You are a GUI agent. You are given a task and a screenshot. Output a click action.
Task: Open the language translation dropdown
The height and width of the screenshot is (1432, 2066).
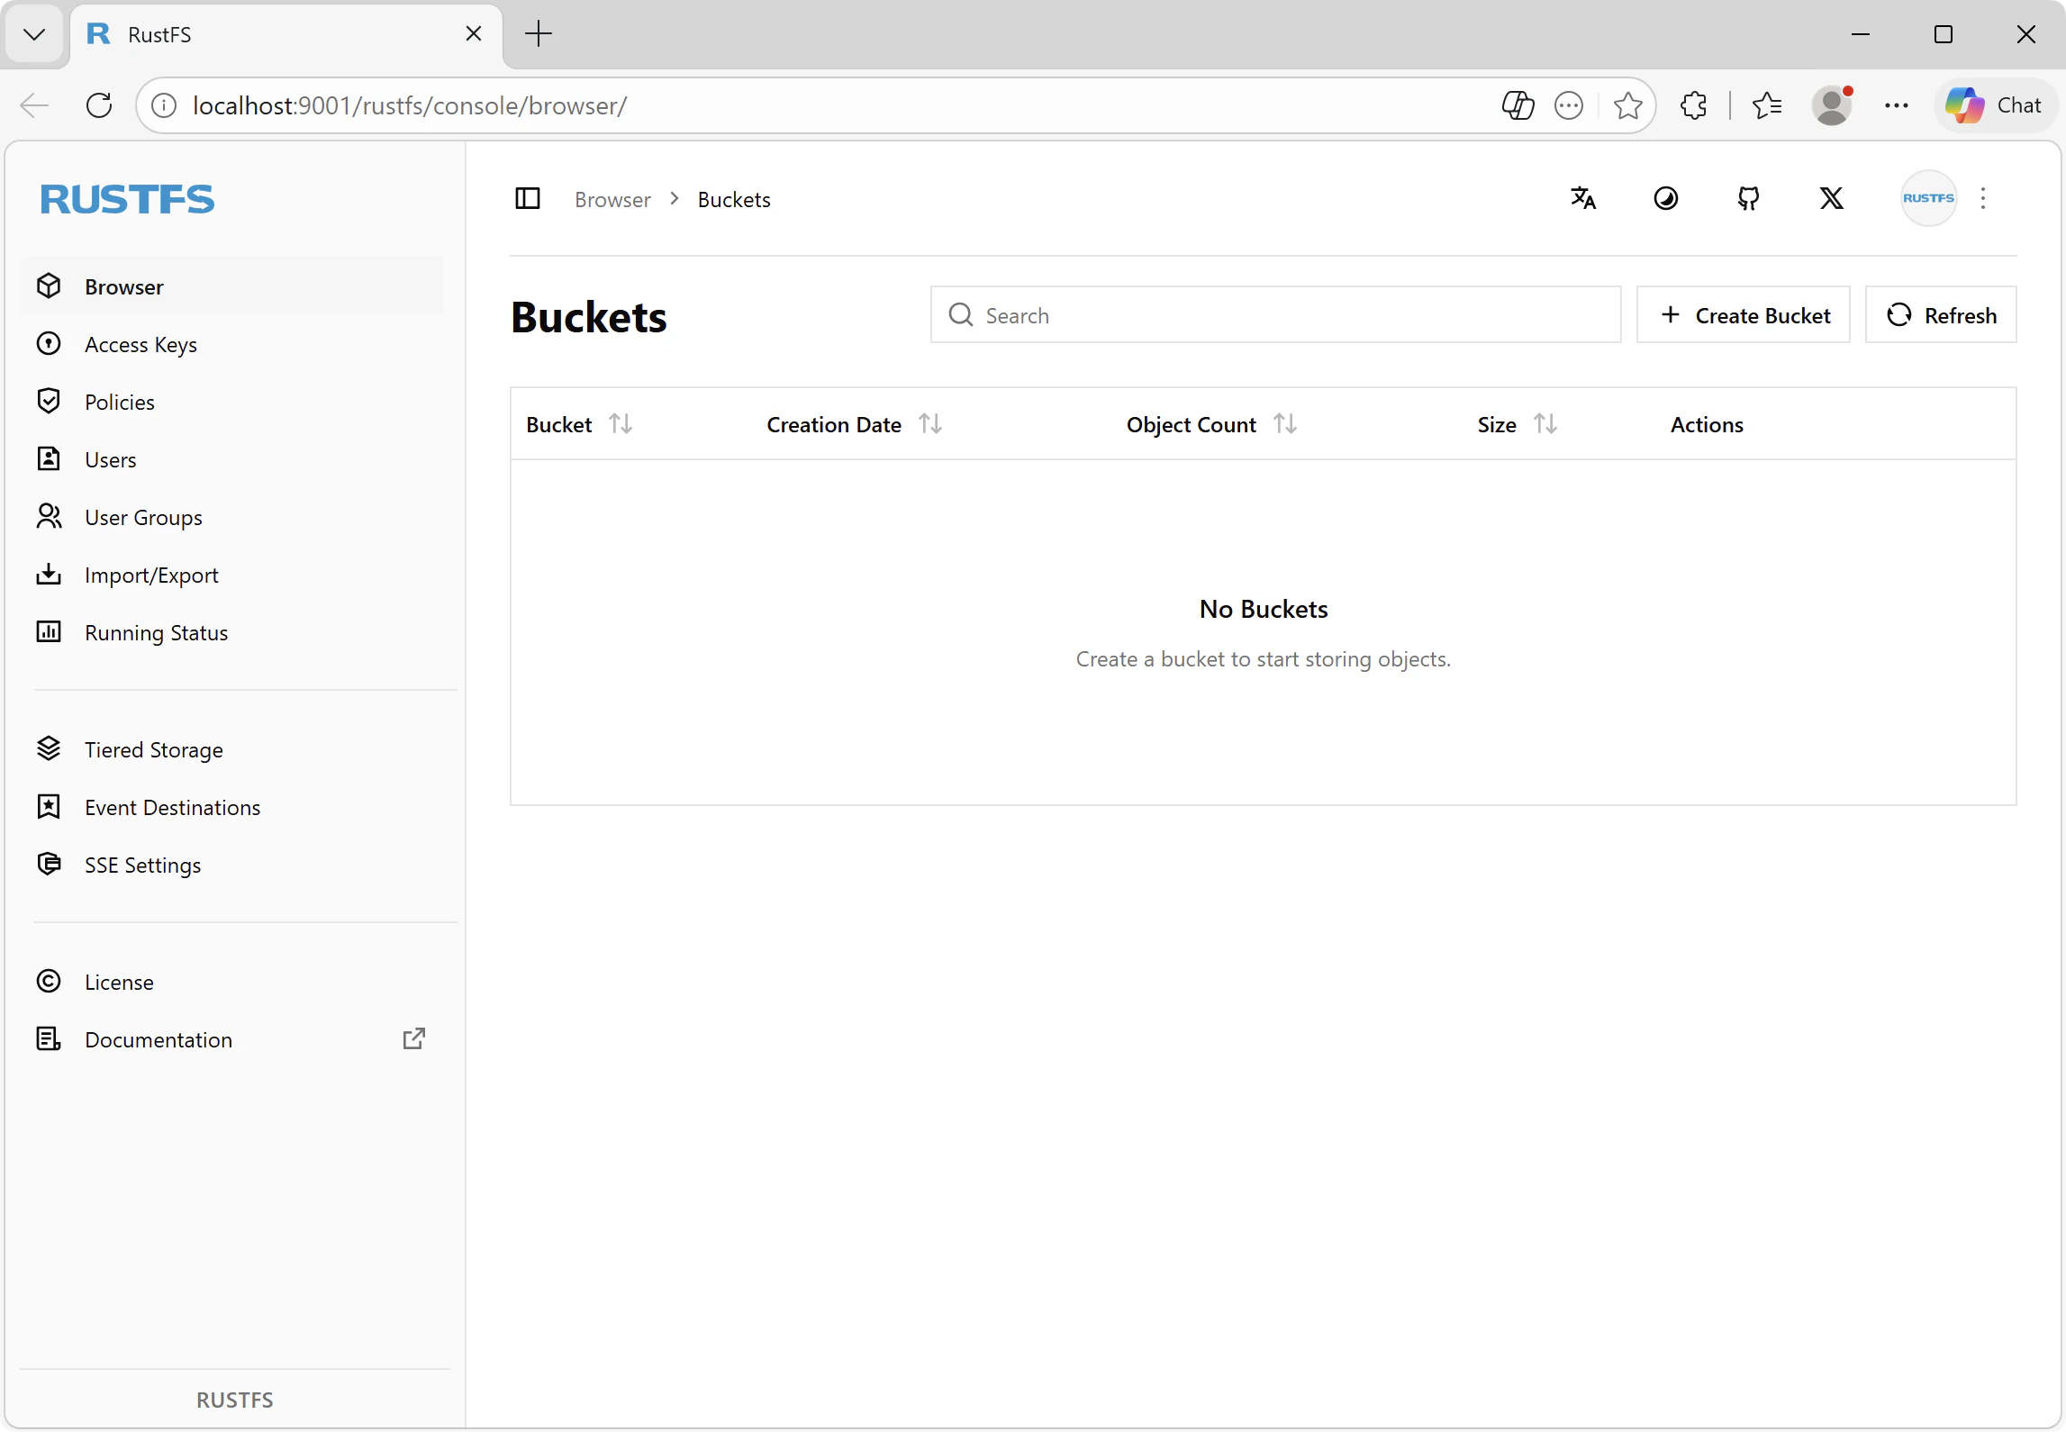coord(1583,198)
